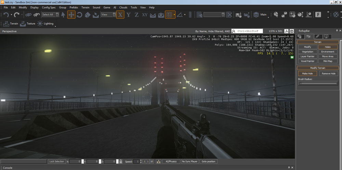Viewport: 342px width, 170px height.
Task: Click the Terrain export toolbar icon
Action: pyautogui.click(x=11, y=24)
